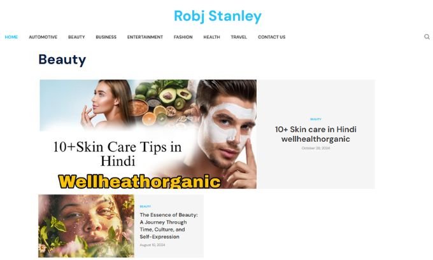This screenshot has width=433, height=260.
Task: Open the Fashion category
Action: 183,37
